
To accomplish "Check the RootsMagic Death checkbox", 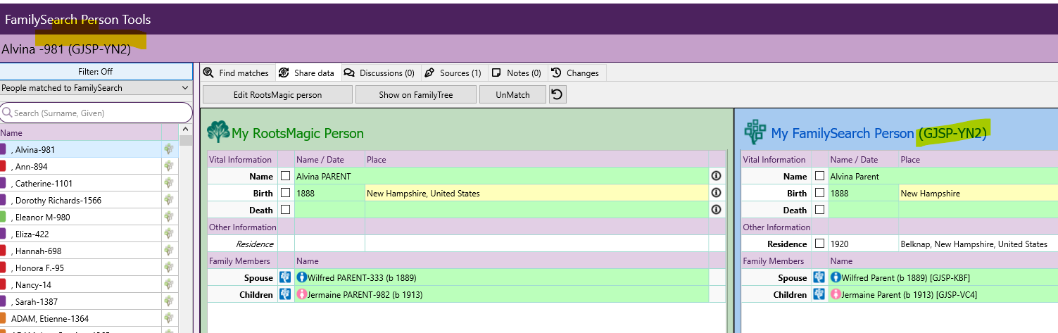I will point(285,210).
